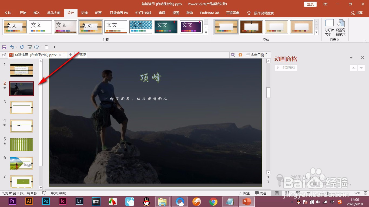Open the 百度网盘 tab

233,13
